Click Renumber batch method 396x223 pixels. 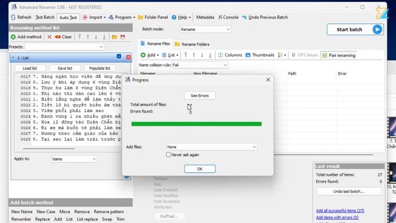pyautogui.click(x=21, y=219)
